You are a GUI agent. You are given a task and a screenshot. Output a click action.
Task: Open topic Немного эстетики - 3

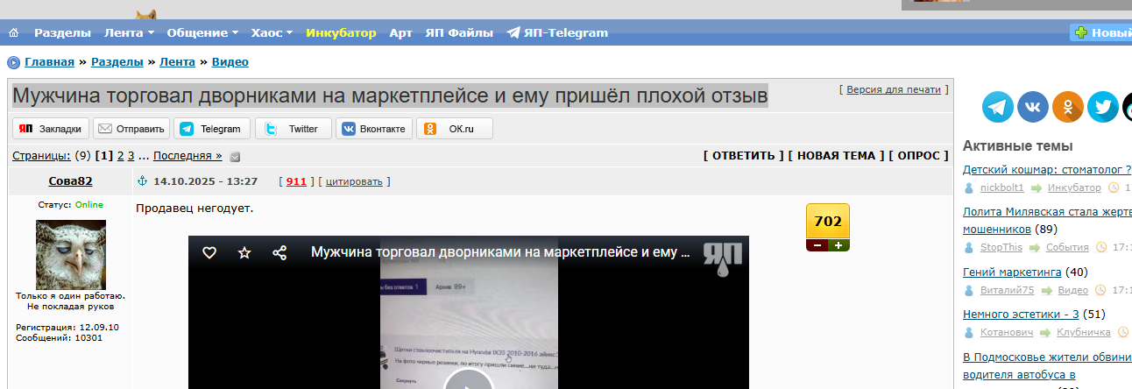click(1021, 314)
